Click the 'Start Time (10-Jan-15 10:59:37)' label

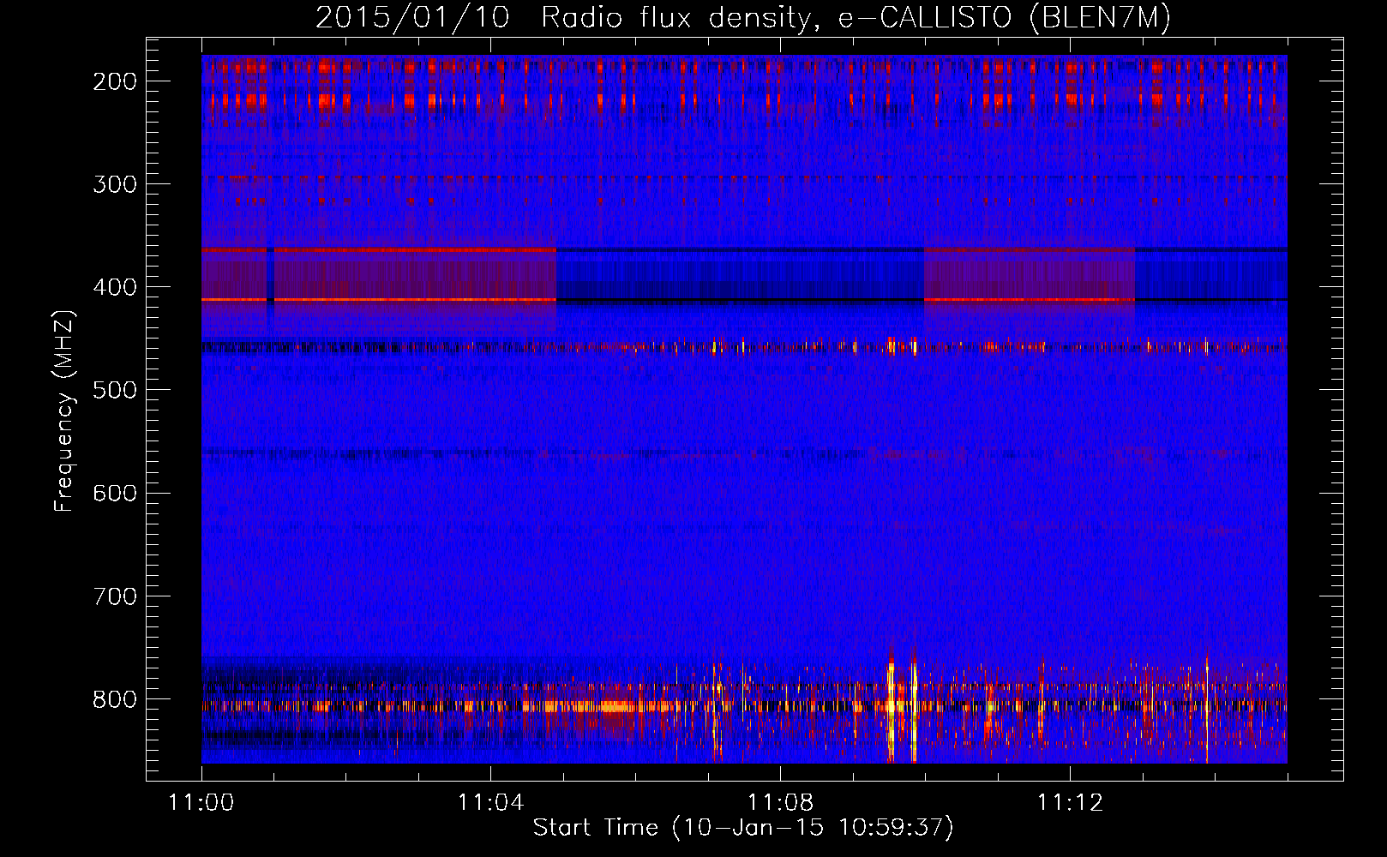click(743, 828)
